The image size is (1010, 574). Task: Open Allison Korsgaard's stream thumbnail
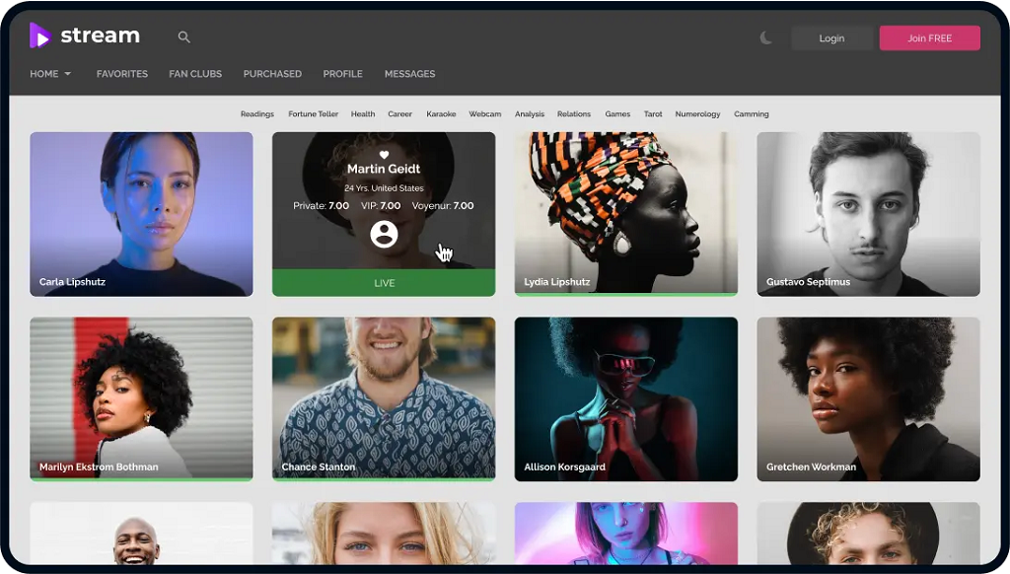(626, 398)
